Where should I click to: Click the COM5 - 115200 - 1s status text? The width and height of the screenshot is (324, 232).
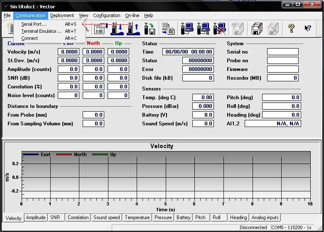click(x=291, y=227)
